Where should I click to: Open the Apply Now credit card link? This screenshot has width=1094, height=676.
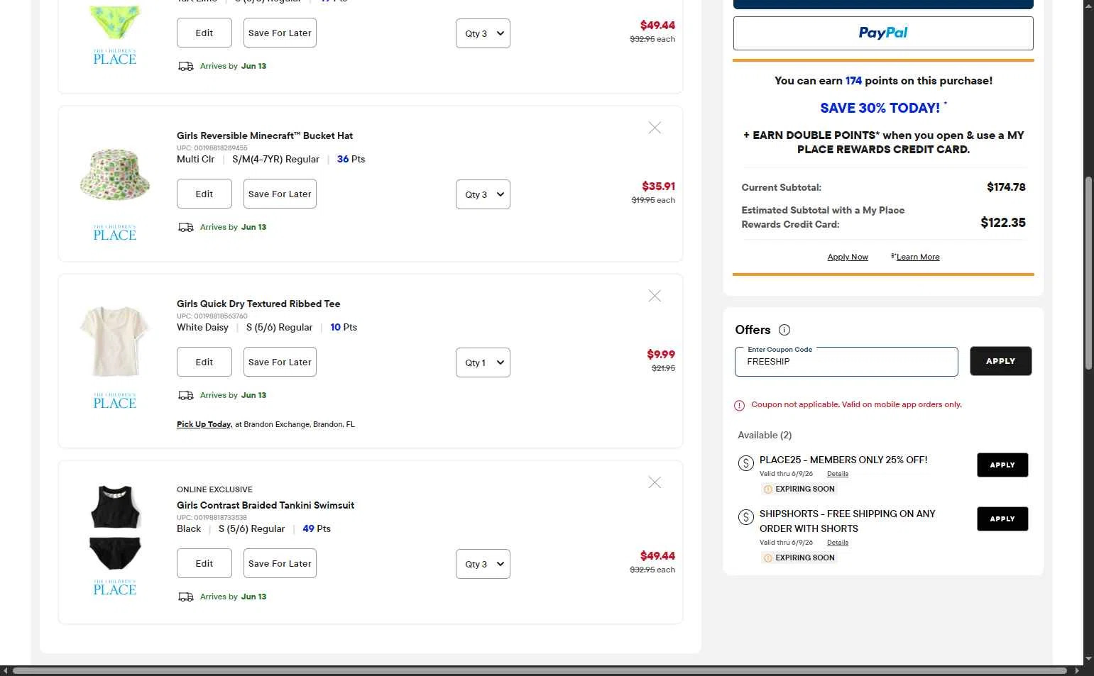tap(848, 257)
